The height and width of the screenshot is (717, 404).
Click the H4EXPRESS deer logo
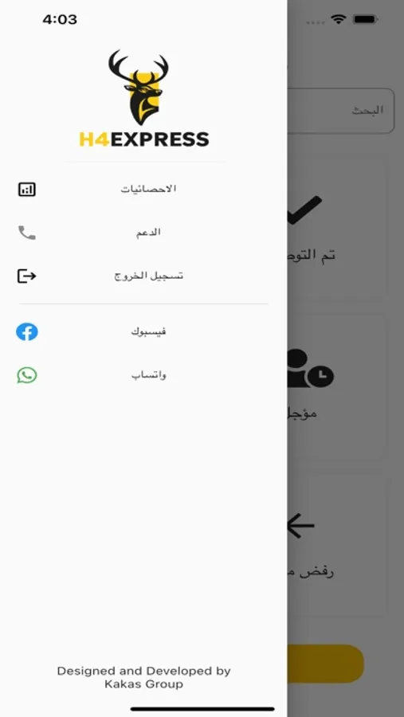139,88
